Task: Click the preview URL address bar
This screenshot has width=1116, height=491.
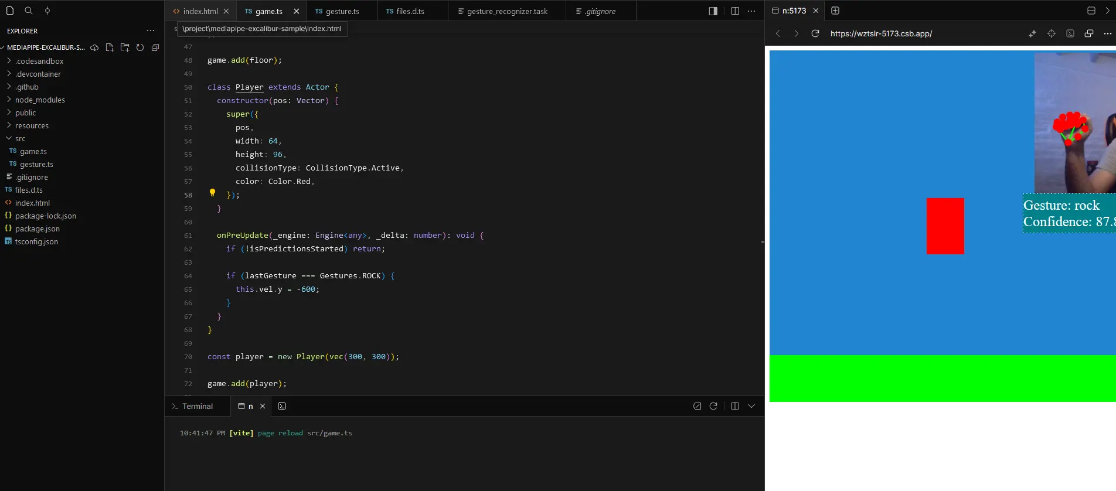Action: [x=881, y=33]
